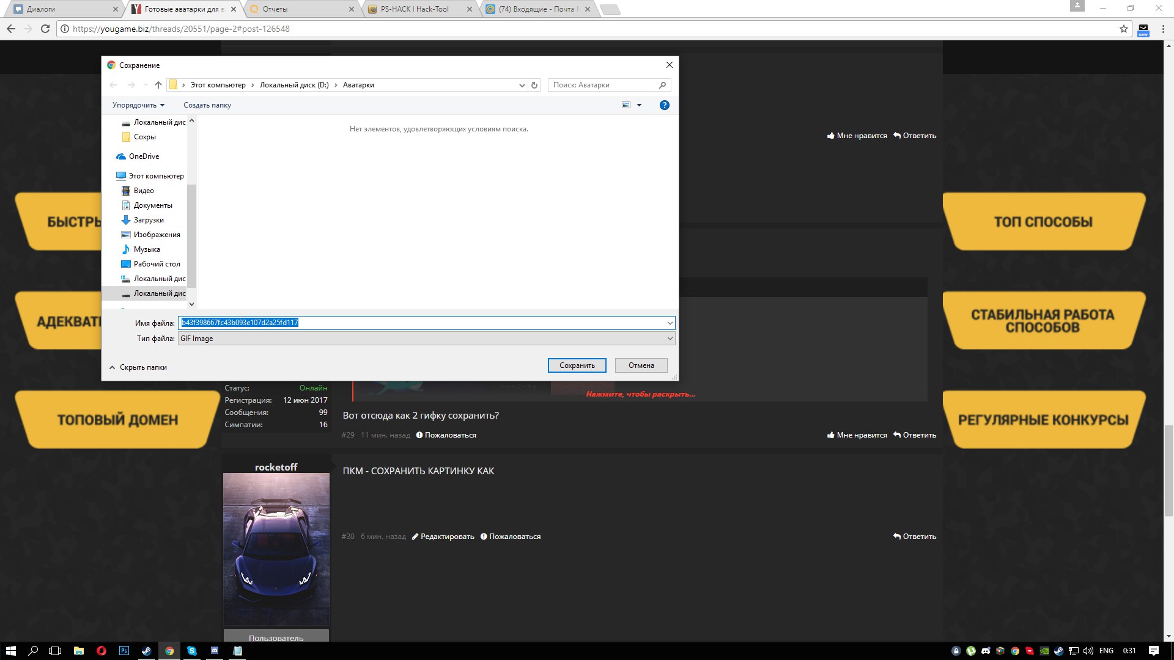Open Skype from the taskbar

192,651
